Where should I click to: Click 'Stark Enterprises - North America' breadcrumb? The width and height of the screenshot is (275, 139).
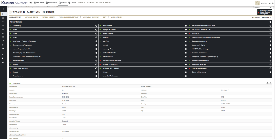pyautogui.click(x=36, y=7)
